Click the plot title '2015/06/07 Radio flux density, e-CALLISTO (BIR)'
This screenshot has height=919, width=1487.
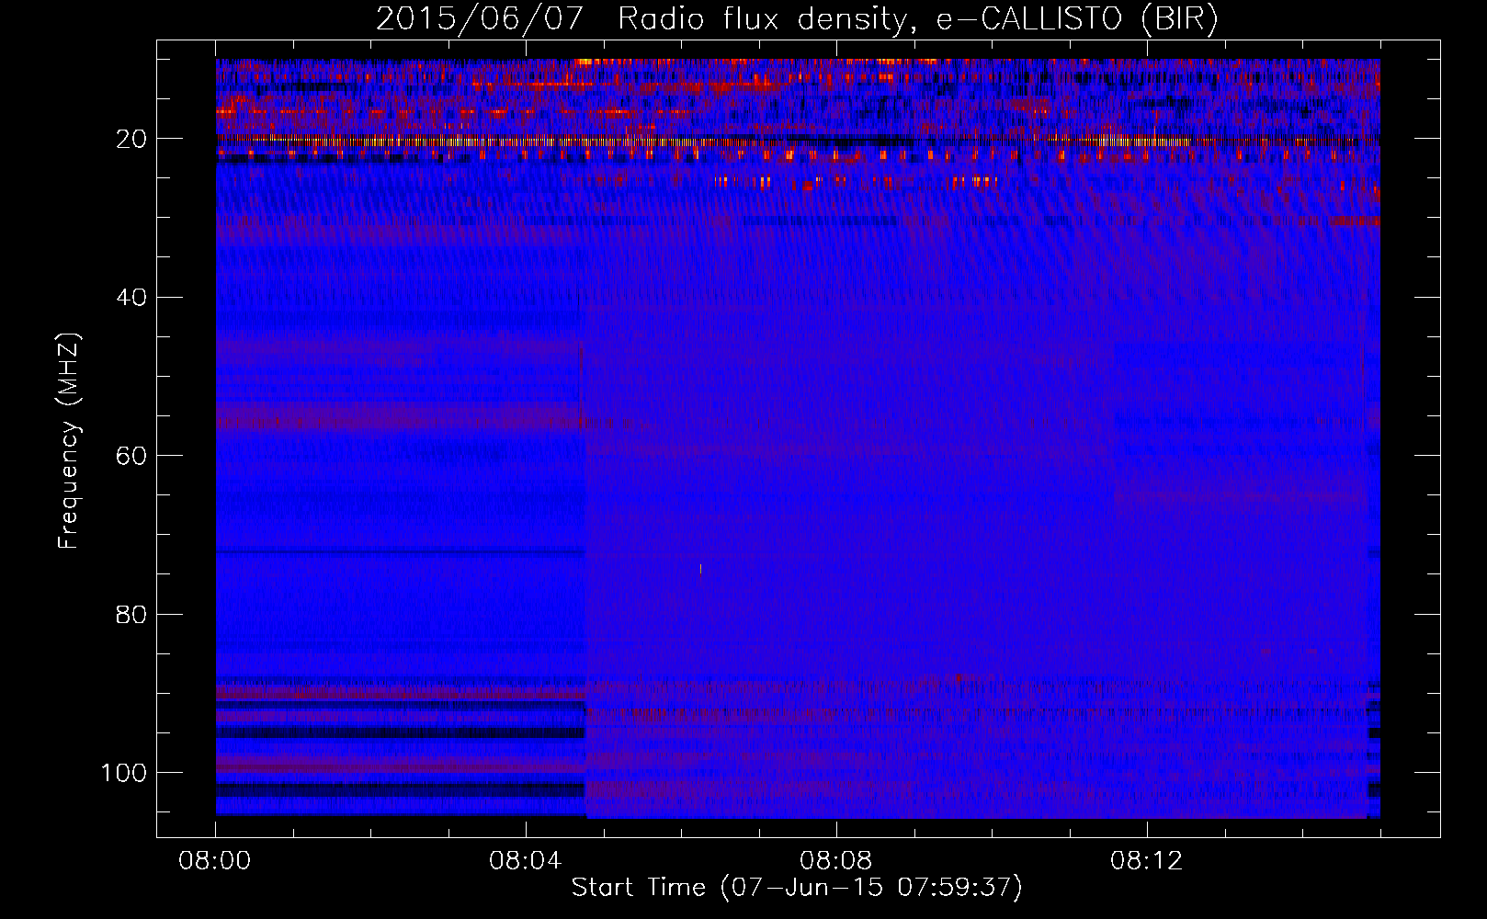[797, 18]
